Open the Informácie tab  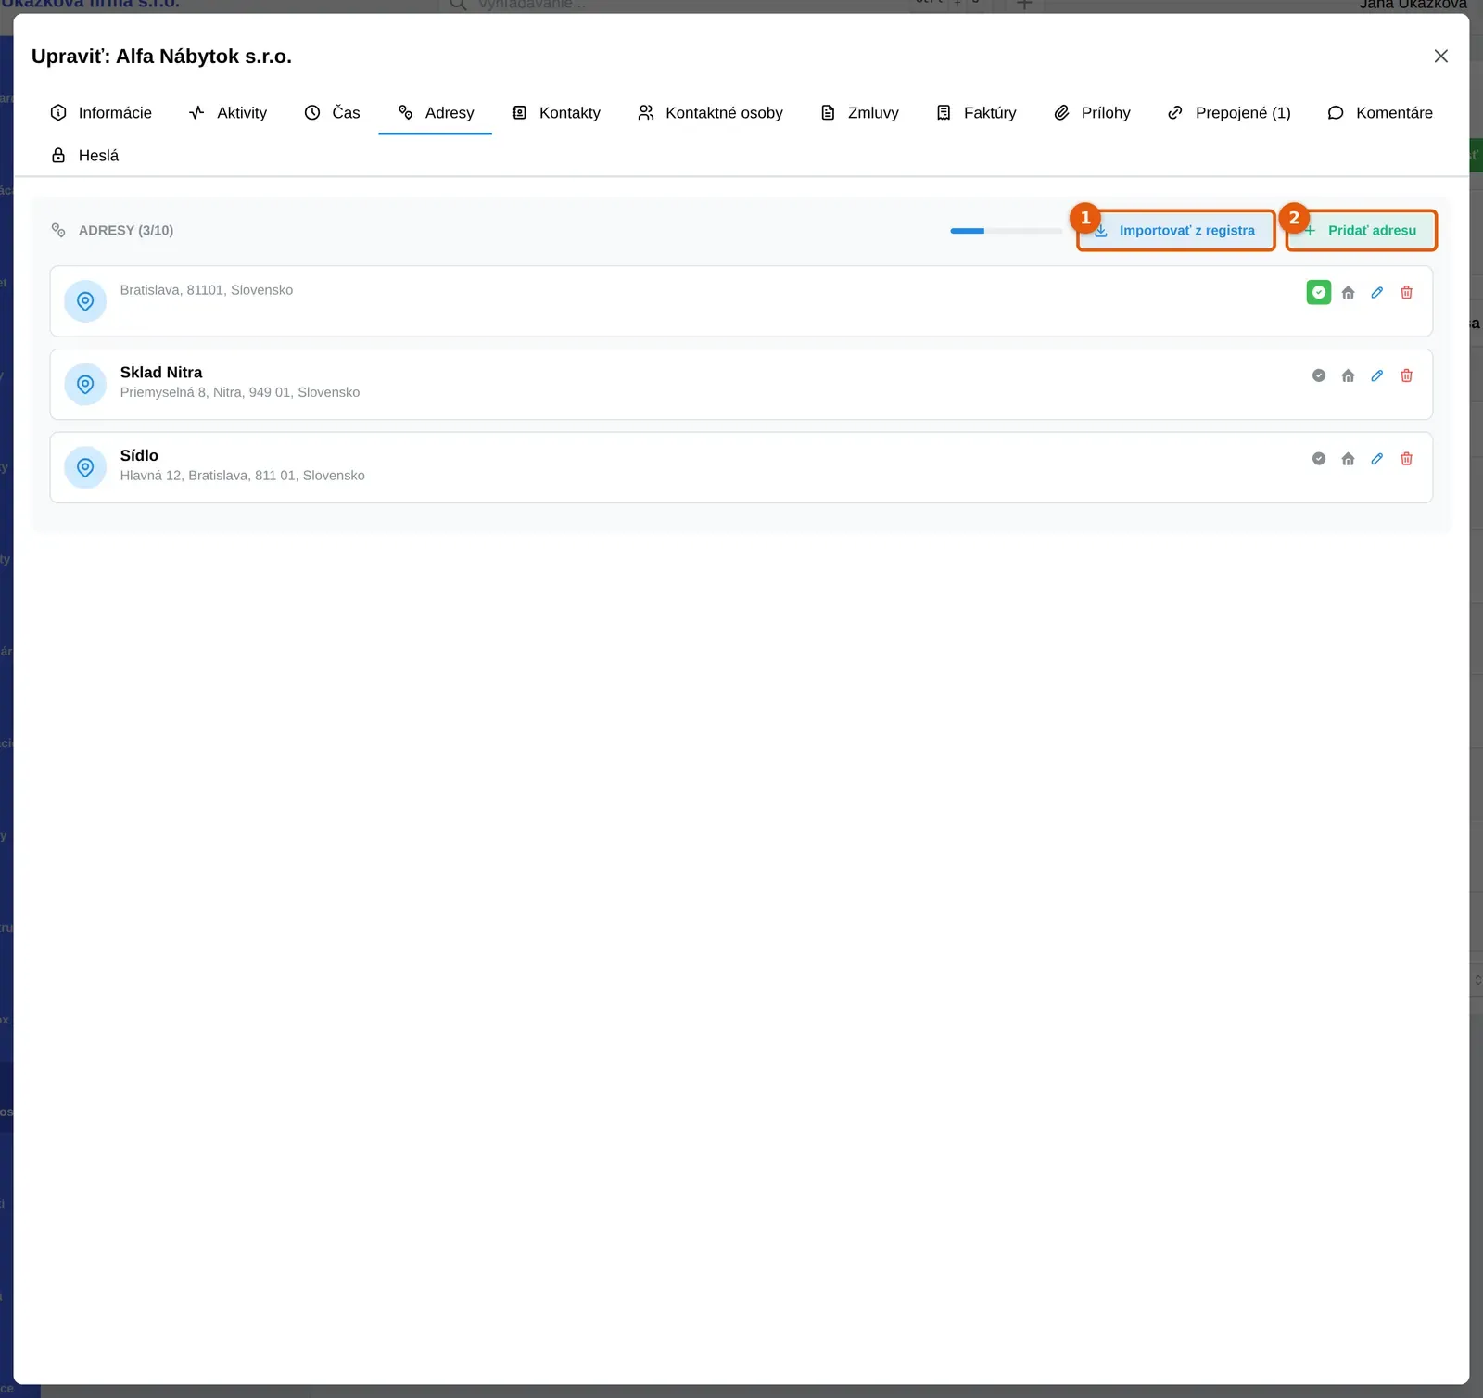(x=101, y=113)
